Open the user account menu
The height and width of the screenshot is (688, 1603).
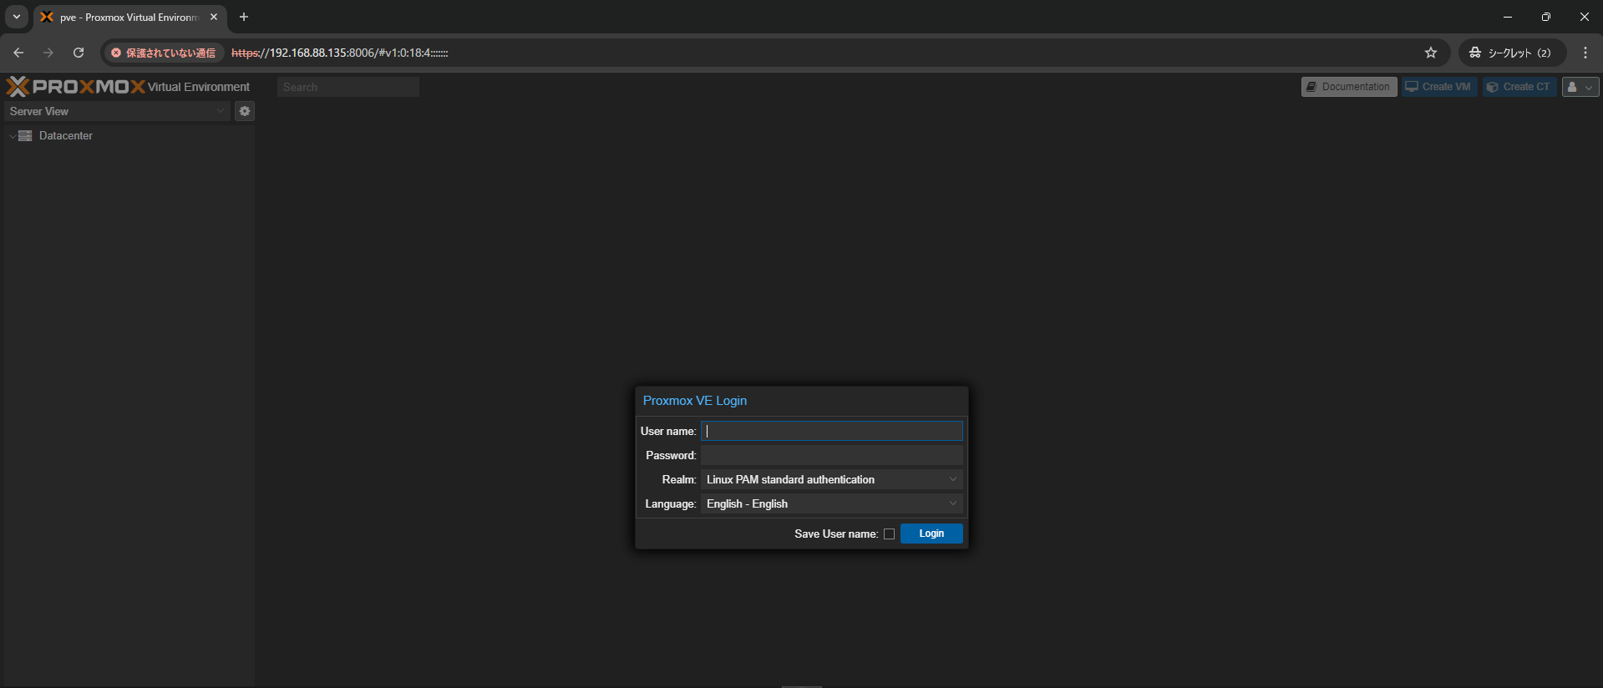click(x=1580, y=87)
